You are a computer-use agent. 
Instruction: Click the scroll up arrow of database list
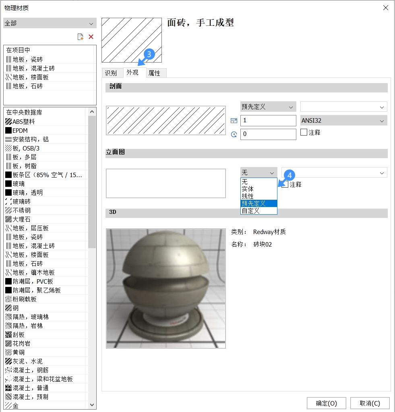click(x=92, y=112)
